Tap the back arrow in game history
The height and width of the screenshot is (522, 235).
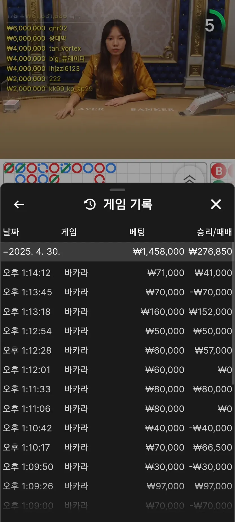(x=19, y=204)
